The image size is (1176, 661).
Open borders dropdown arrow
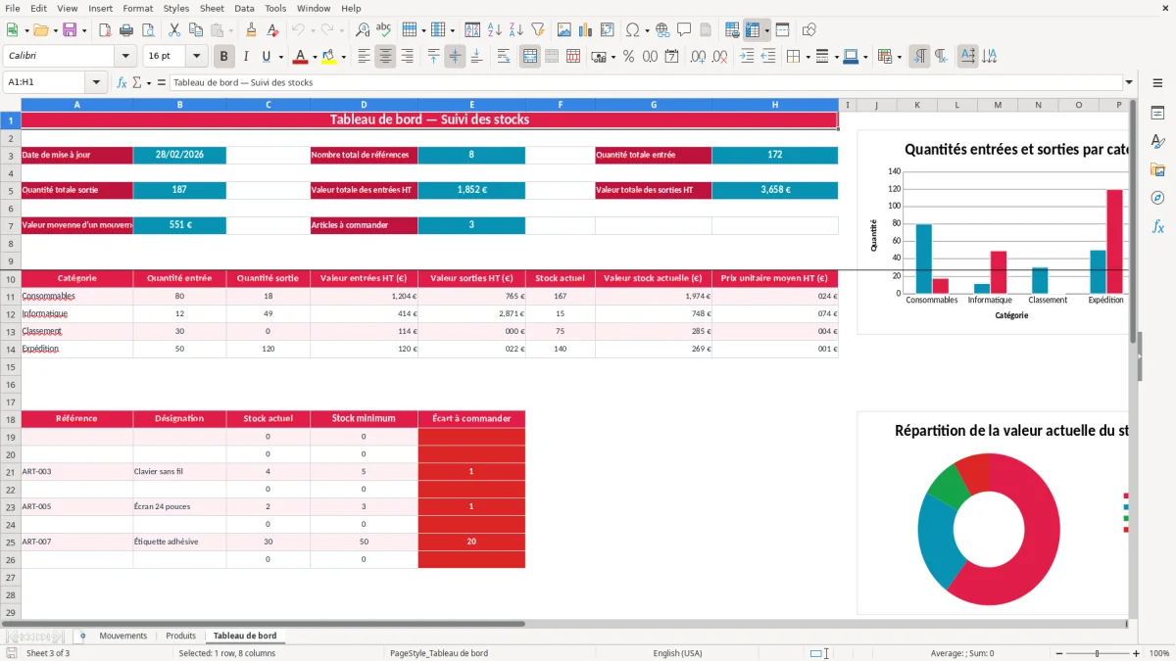pyautogui.click(x=809, y=57)
